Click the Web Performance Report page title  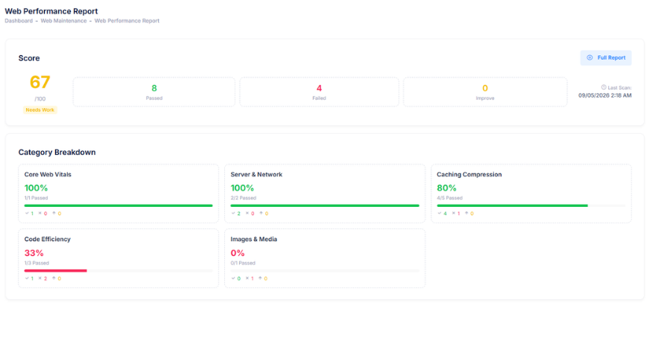click(x=51, y=11)
